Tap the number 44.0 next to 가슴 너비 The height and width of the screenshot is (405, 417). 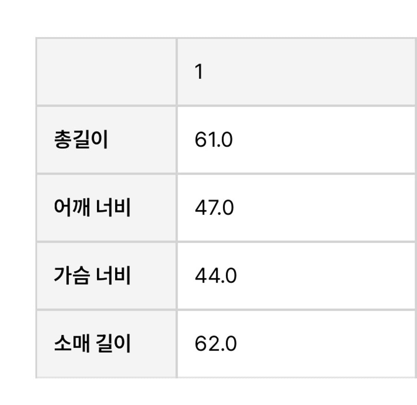(215, 276)
